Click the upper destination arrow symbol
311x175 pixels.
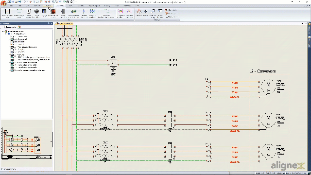click(171, 60)
